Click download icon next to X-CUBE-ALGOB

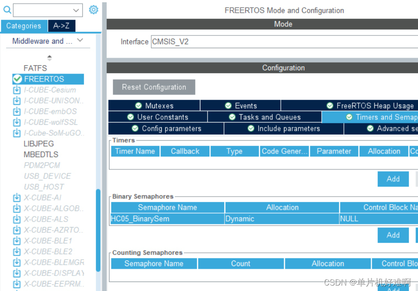point(17,208)
